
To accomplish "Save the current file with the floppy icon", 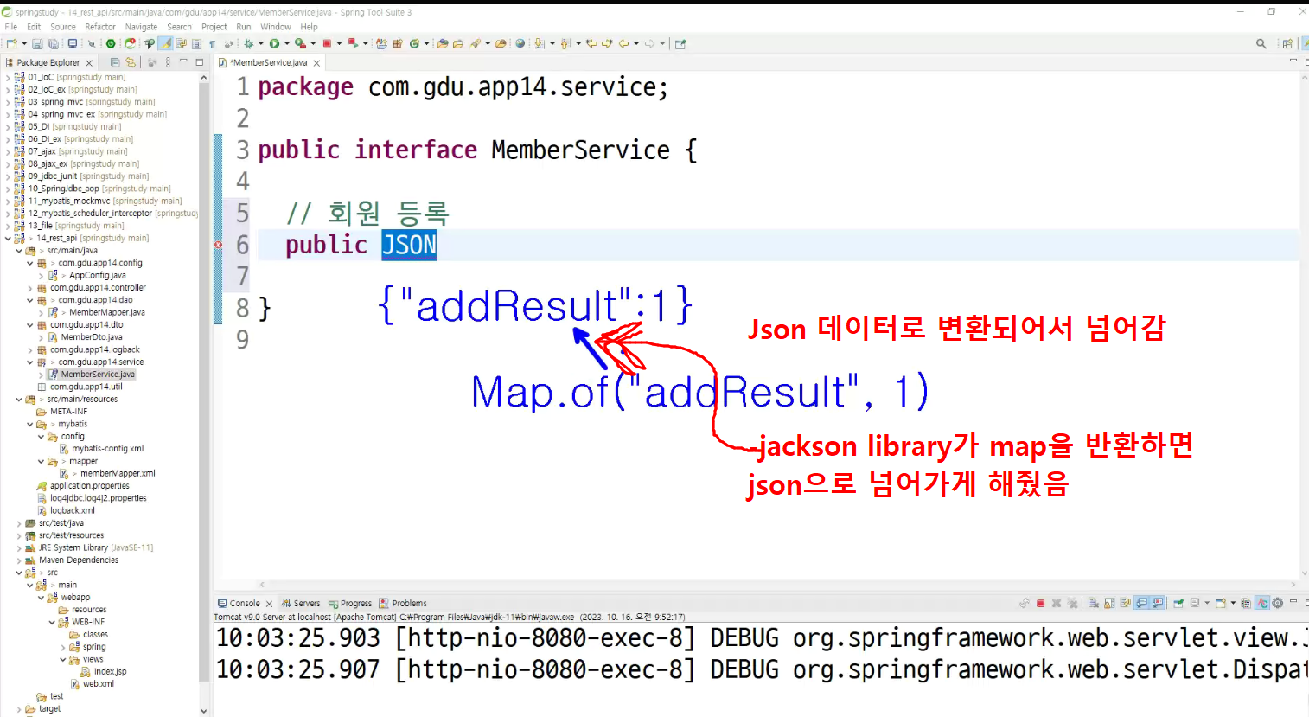I will pos(37,43).
